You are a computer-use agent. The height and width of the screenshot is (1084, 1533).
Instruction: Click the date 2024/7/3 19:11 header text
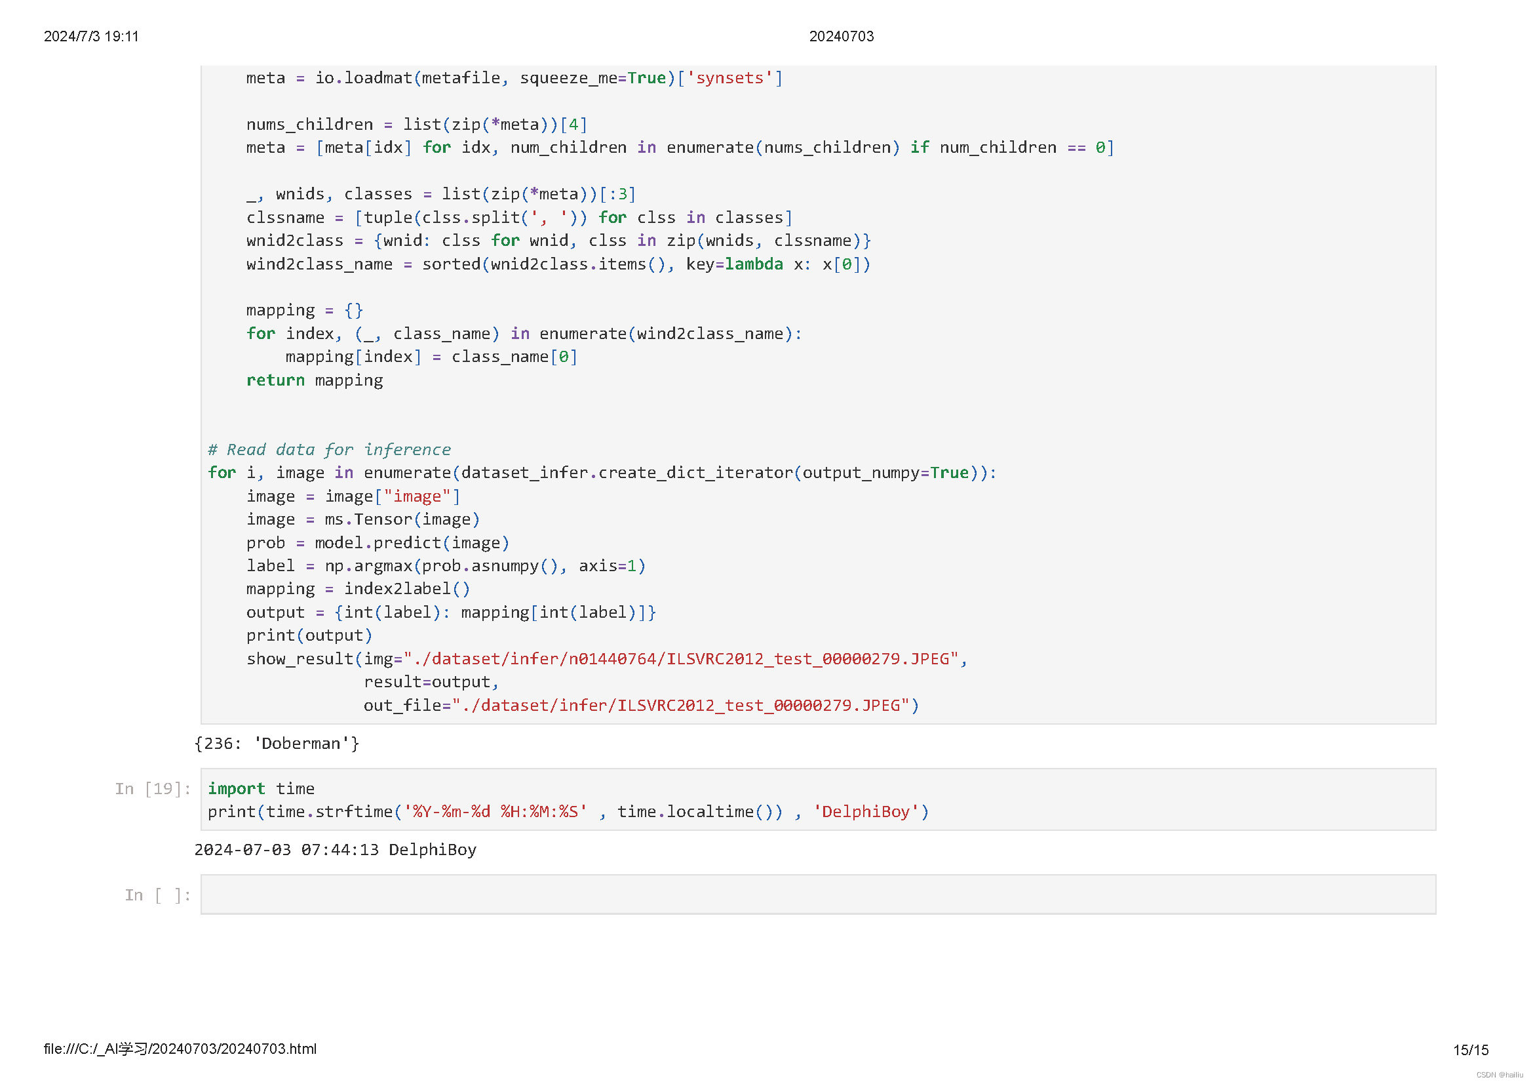click(x=92, y=36)
